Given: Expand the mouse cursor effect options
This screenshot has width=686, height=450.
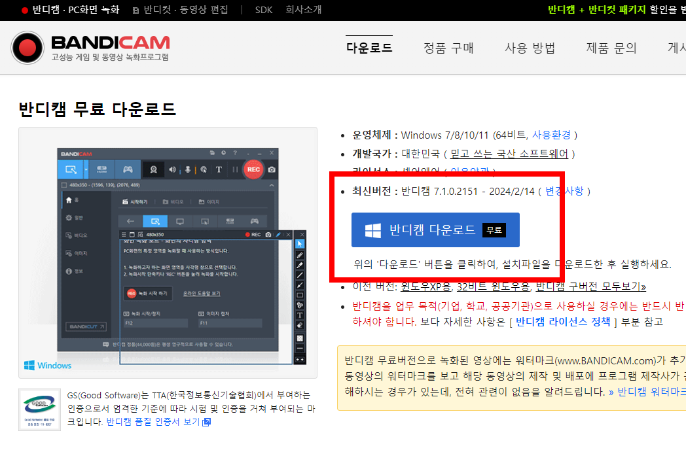Looking at the screenshot, I should pos(204,170).
